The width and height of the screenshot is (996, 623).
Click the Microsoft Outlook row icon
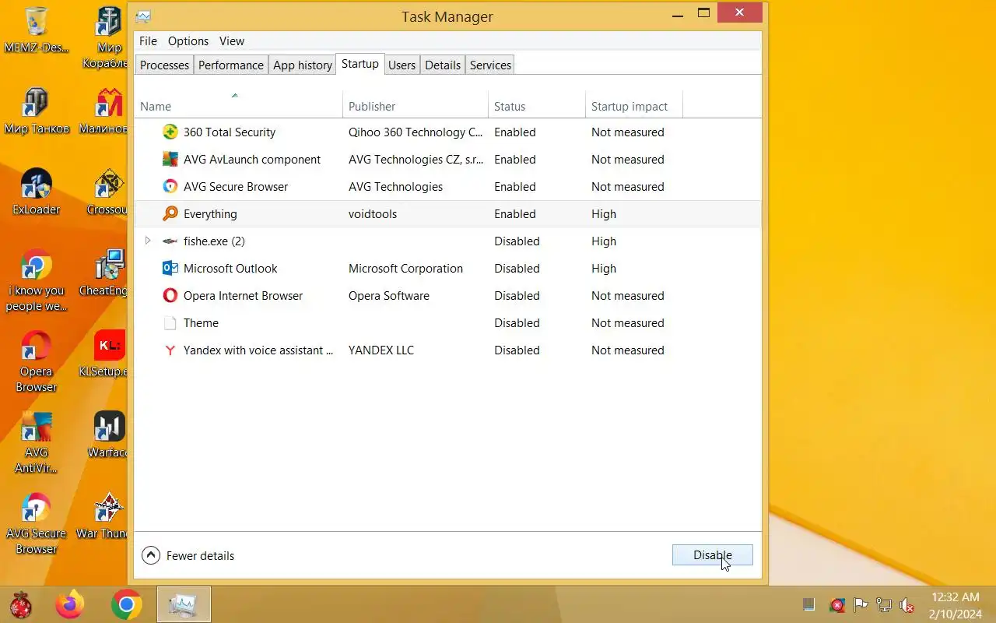click(170, 269)
